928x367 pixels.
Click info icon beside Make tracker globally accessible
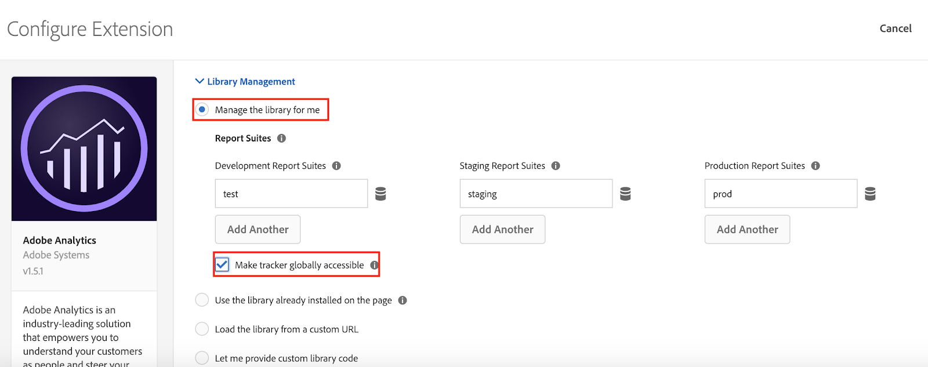click(x=374, y=265)
